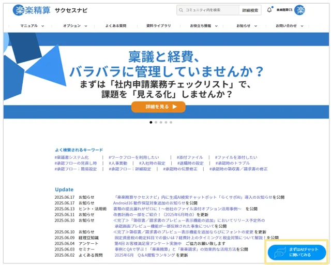Open the AI chat bubble widget
The image size is (331, 265).
(x=296, y=252)
